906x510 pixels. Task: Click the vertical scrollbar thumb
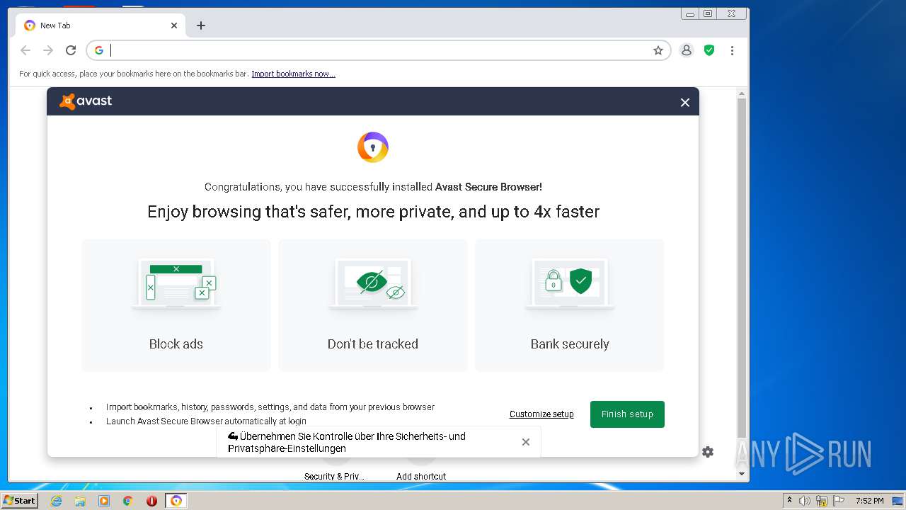point(742,268)
